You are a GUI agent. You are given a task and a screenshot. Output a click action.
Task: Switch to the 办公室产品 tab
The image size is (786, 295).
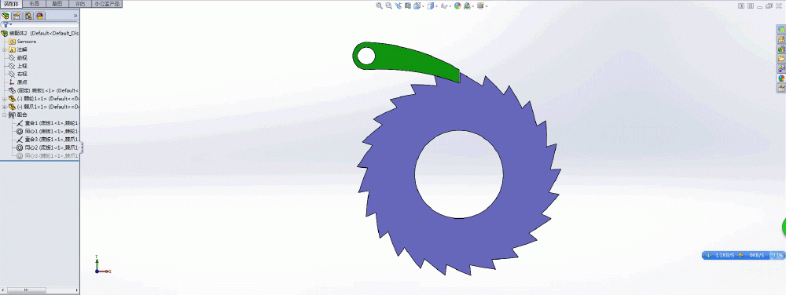(107, 3)
